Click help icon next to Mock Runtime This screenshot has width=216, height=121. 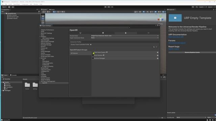[104, 55]
